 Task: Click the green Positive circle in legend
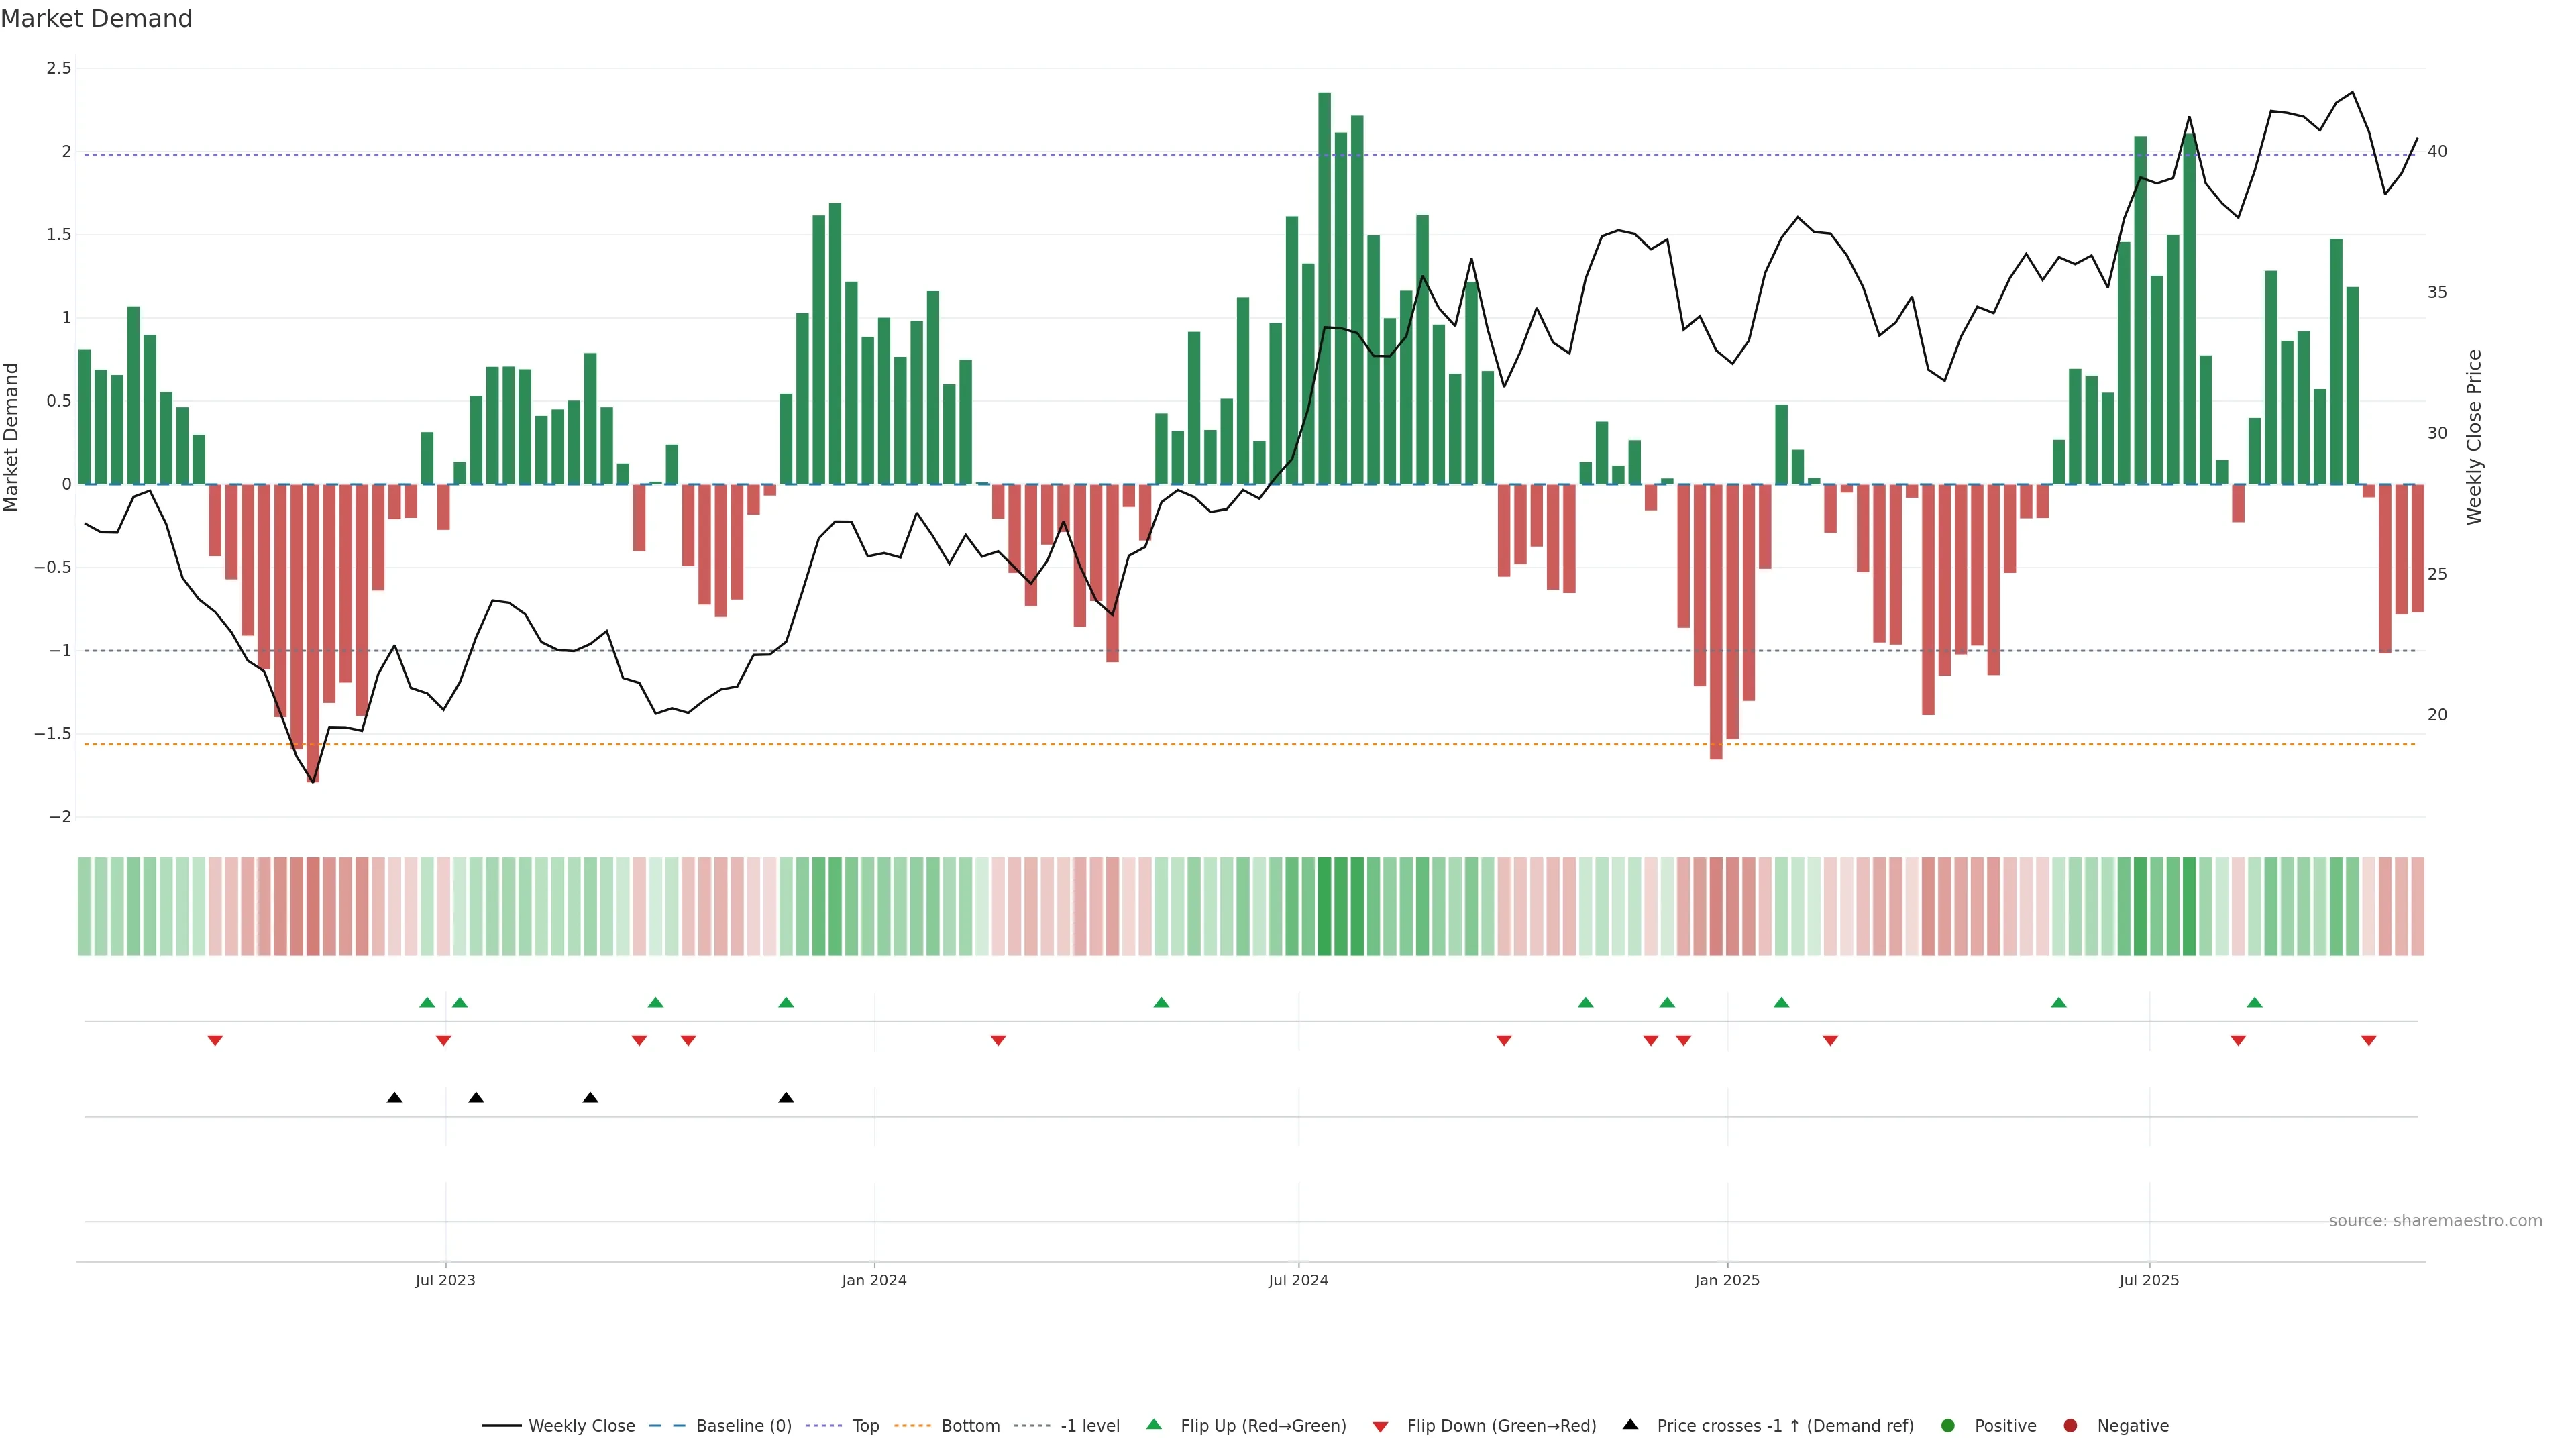coord(1947,1426)
